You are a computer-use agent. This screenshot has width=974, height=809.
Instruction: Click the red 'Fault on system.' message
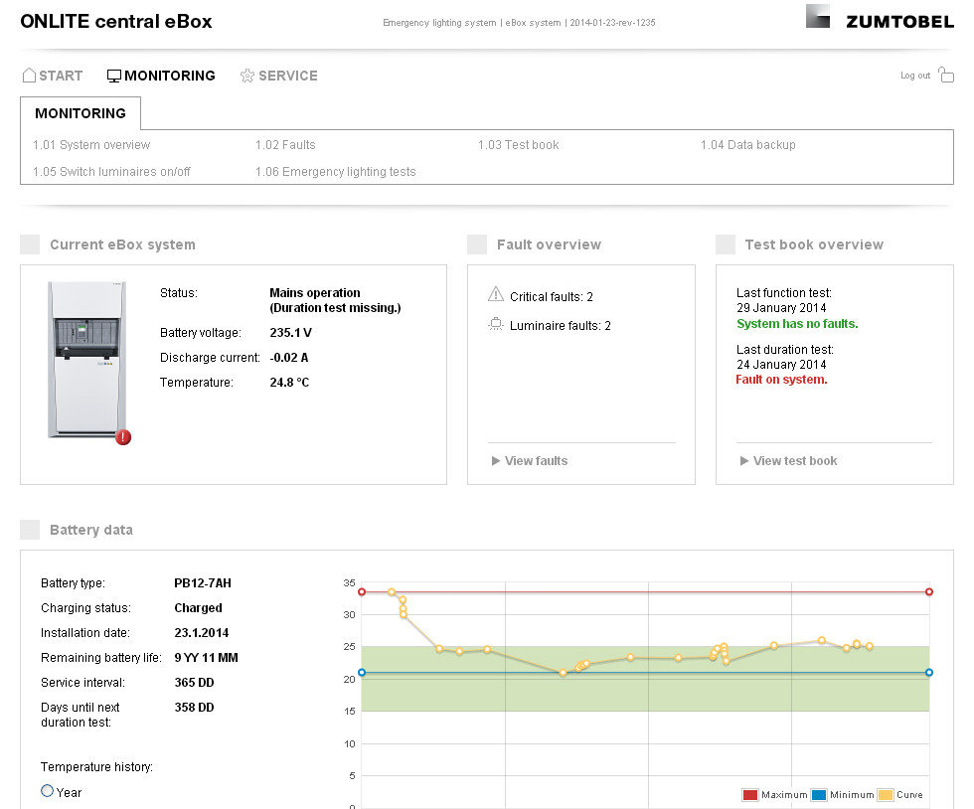click(781, 380)
